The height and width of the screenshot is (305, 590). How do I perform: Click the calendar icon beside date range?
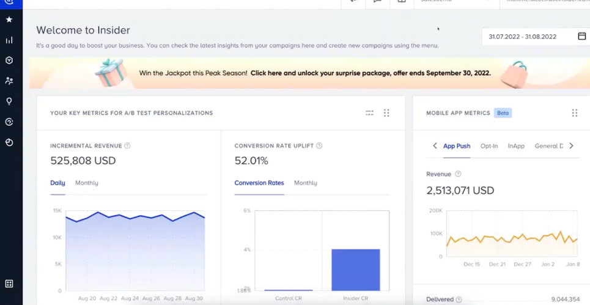point(581,37)
